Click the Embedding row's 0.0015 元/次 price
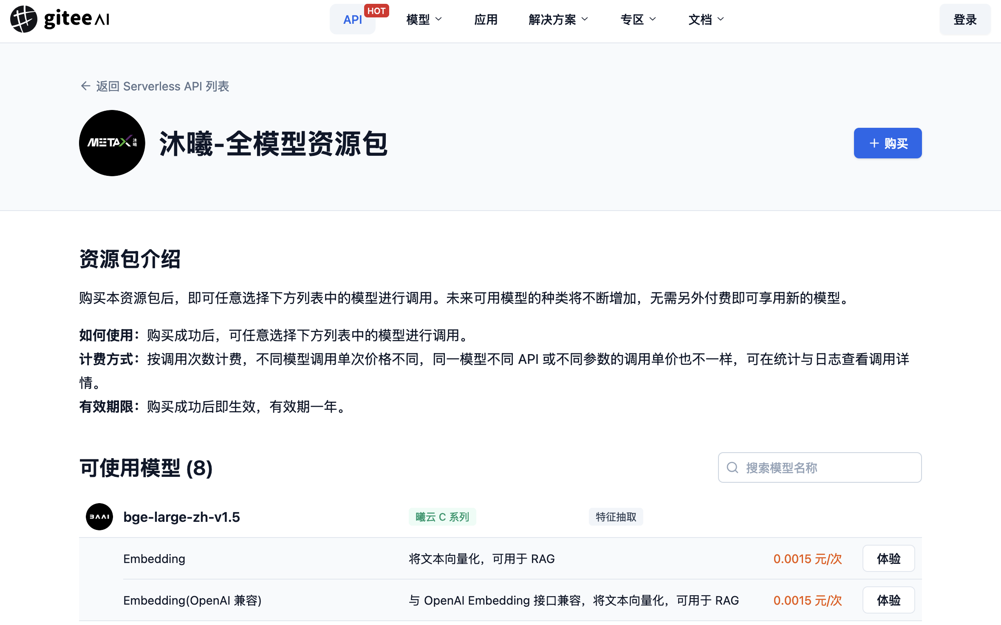Image resolution: width=1001 pixels, height=625 pixels. click(x=807, y=559)
